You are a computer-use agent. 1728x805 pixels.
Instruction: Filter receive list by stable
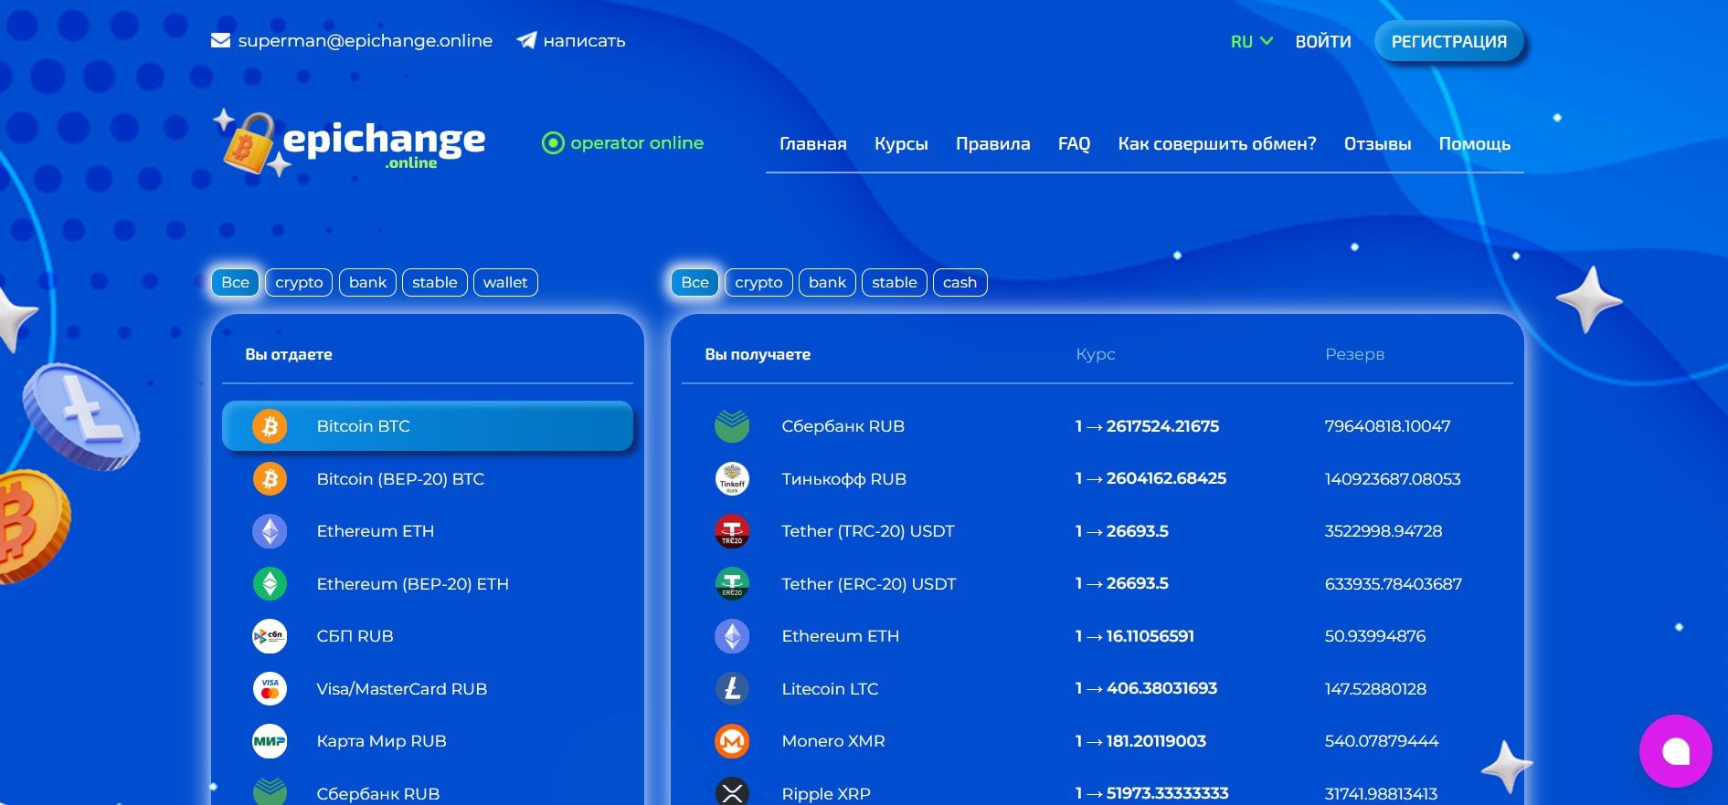tap(894, 283)
